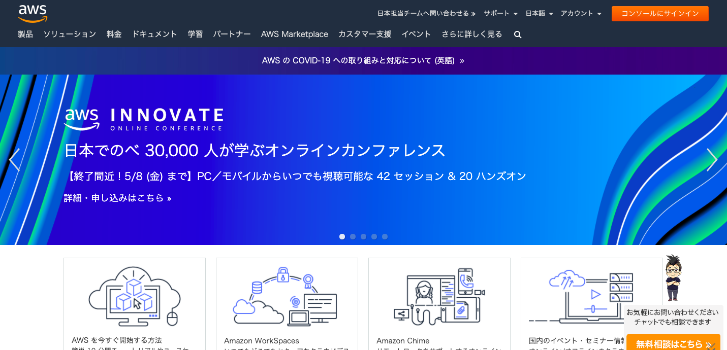This screenshot has width=727, height=350.
Task: Click the 30,000 人 conference headline
Action: point(255,151)
